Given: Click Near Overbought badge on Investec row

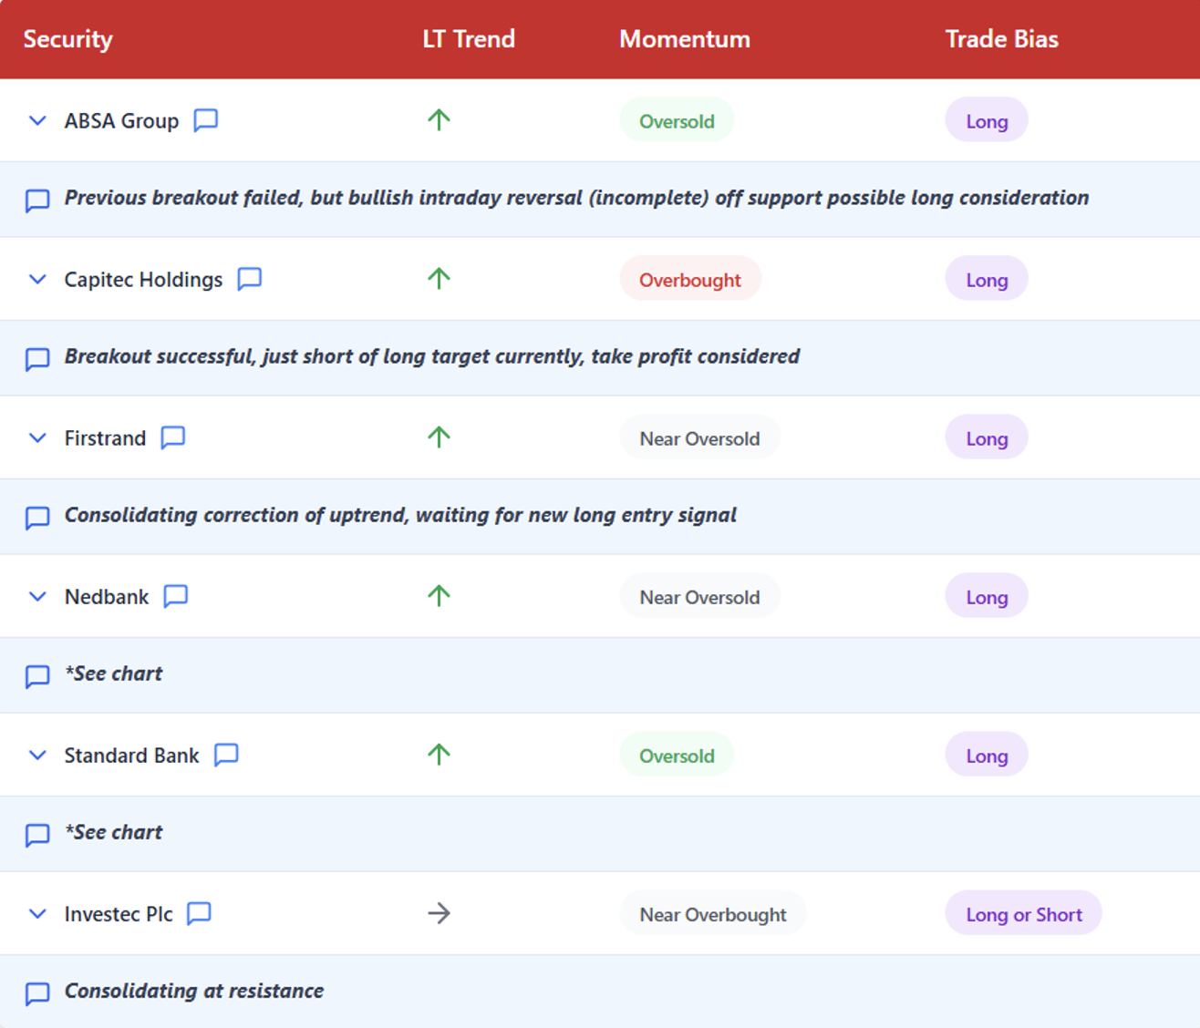Looking at the screenshot, I should pyautogui.click(x=712, y=914).
